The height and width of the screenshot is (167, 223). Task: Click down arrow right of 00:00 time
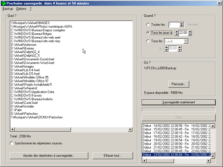pyautogui.click(x=180, y=50)
